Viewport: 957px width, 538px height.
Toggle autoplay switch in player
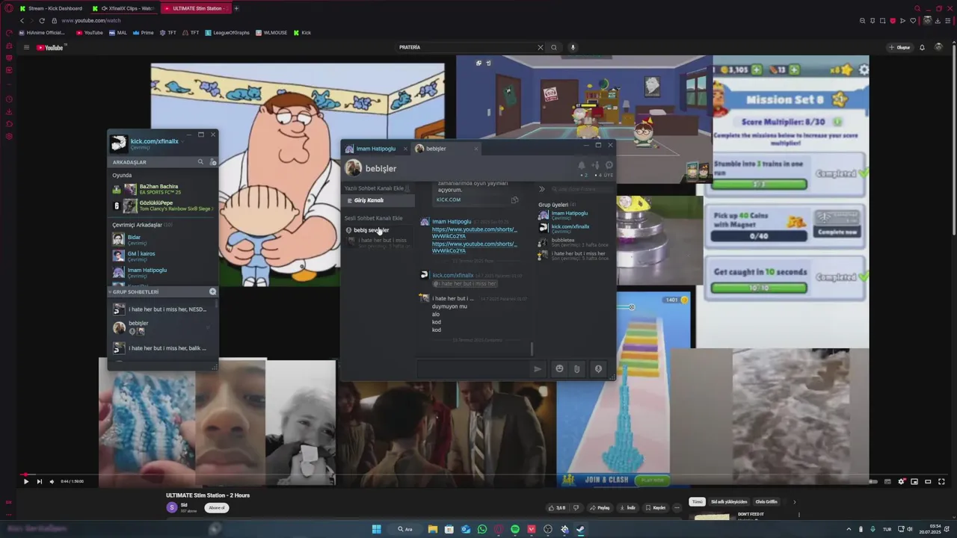[873, 481]
